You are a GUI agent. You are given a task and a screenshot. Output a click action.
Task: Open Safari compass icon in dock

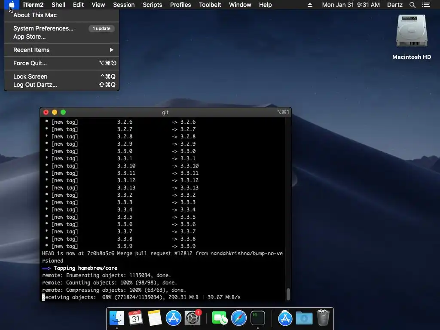click(x=239, y=318)
